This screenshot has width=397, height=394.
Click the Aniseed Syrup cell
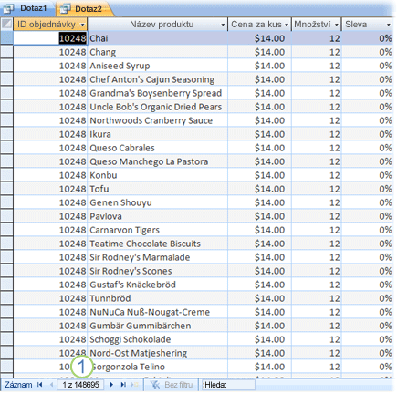coord(158,66)
